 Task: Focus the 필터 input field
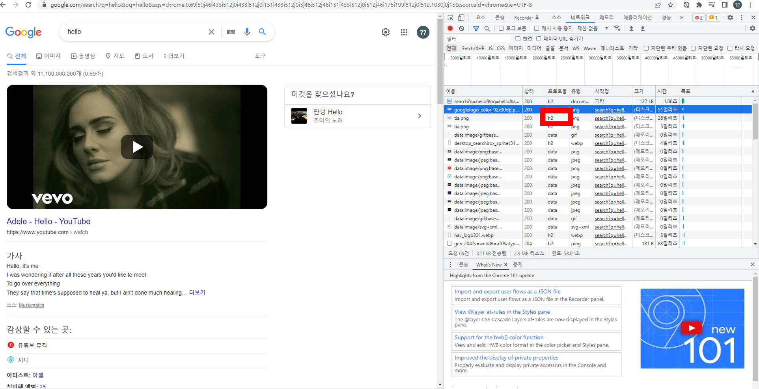click(x=478, y=39)
